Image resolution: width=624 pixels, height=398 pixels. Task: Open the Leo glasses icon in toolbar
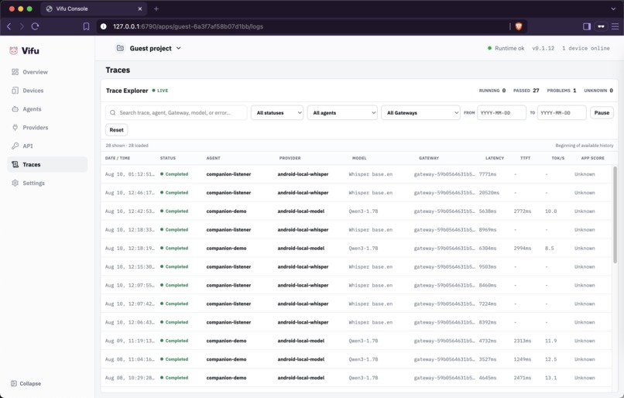601,26
